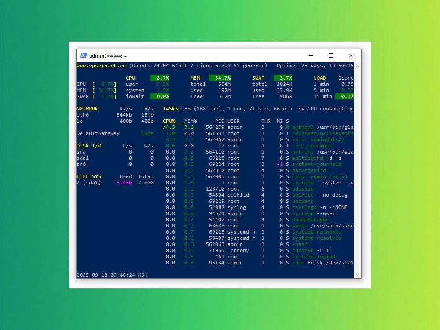The height and width of the screenshot is (330, 440).
Task: Click the gateway latency value 41ms
Action: pos(147,134)
